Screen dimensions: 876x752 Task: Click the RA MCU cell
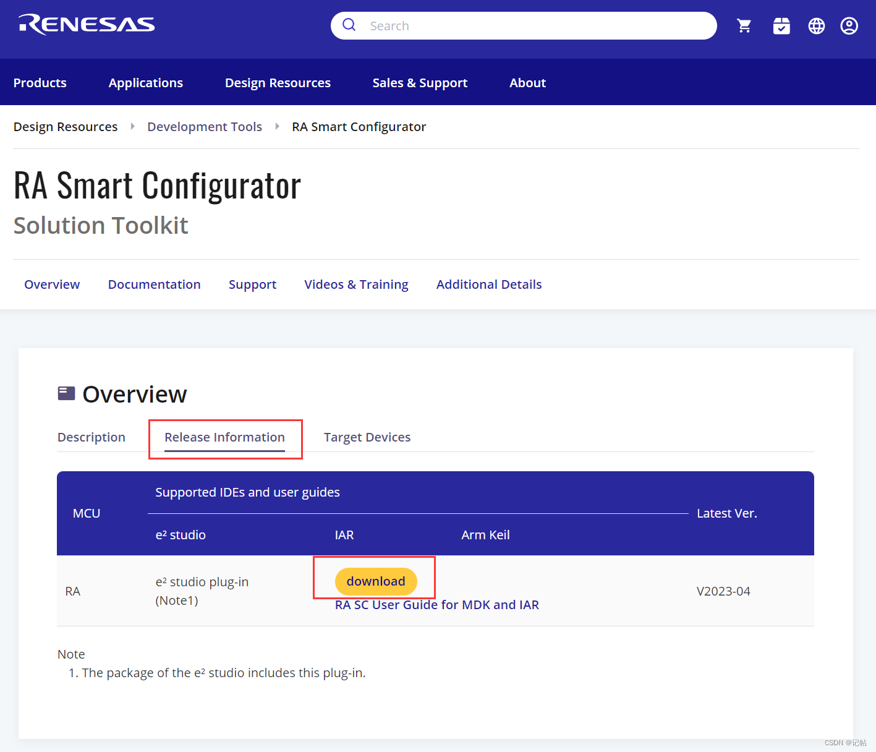(x=73, y=591)
